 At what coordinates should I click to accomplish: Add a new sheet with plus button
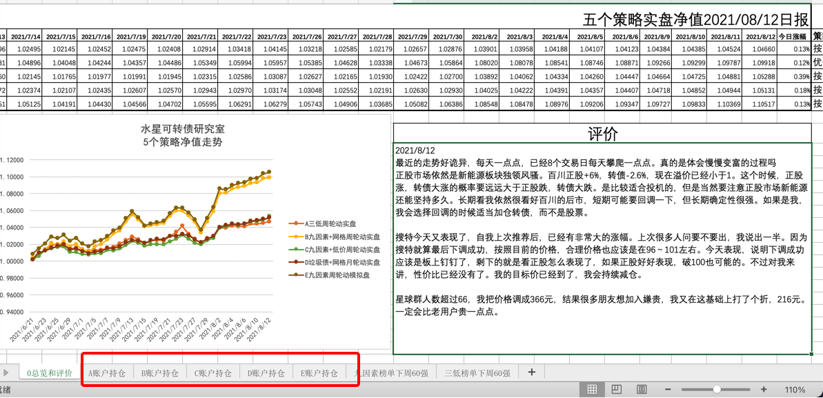(531, 372)
